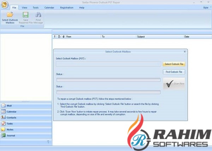The height and width of the screenshot is (151, 212).
Task: Click the Find Message binoculars icon
Action: 38,14
